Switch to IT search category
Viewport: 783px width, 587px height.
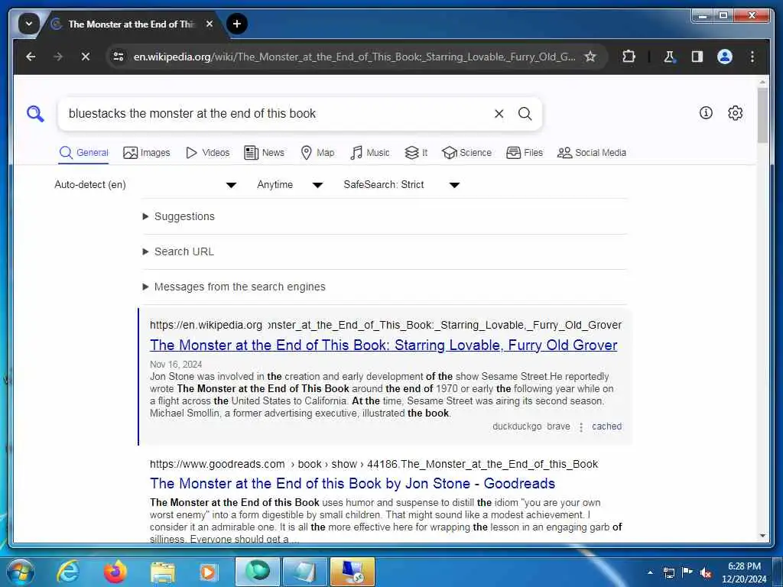(x=416, y=153)
